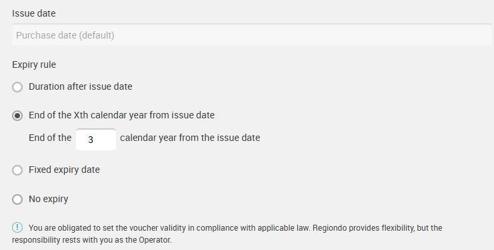The width and height of the screenshot is (494, 250).
Task: Click the calendar year number field showing 3
Action: click(96, 140)
